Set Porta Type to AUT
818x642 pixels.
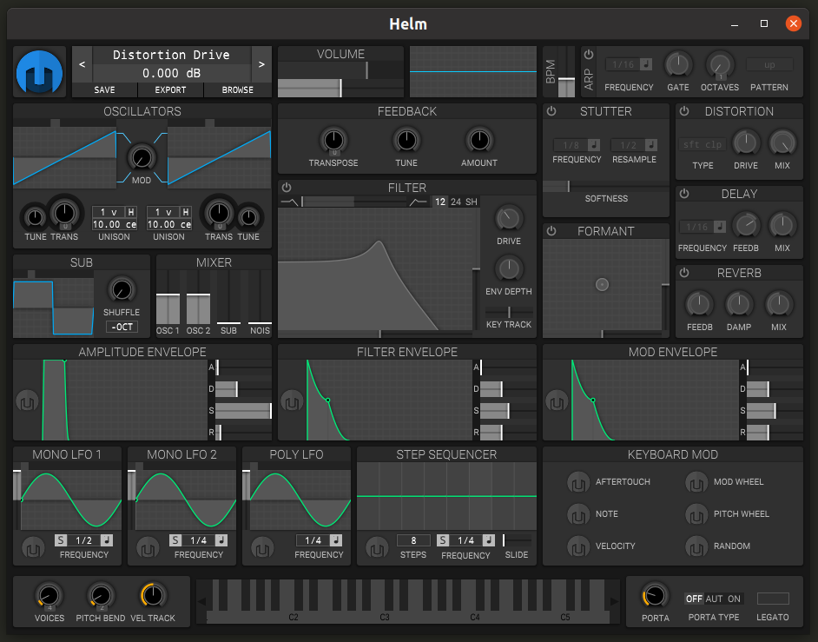(x=714, y=599)
